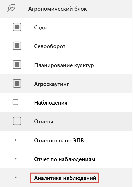Select the Севооборот item
Viewport: 133px width, 187px height.
point(50,46)
